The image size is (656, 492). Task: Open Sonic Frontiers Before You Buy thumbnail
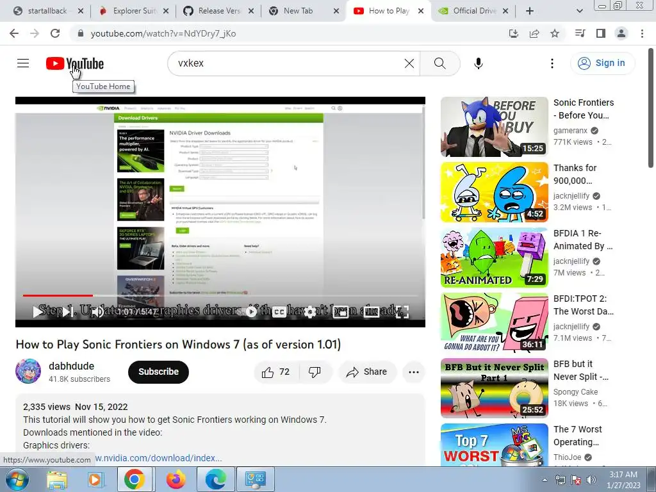(x=494, y=127)
